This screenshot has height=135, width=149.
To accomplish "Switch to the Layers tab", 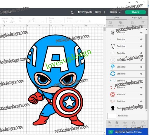I will 116,18.
